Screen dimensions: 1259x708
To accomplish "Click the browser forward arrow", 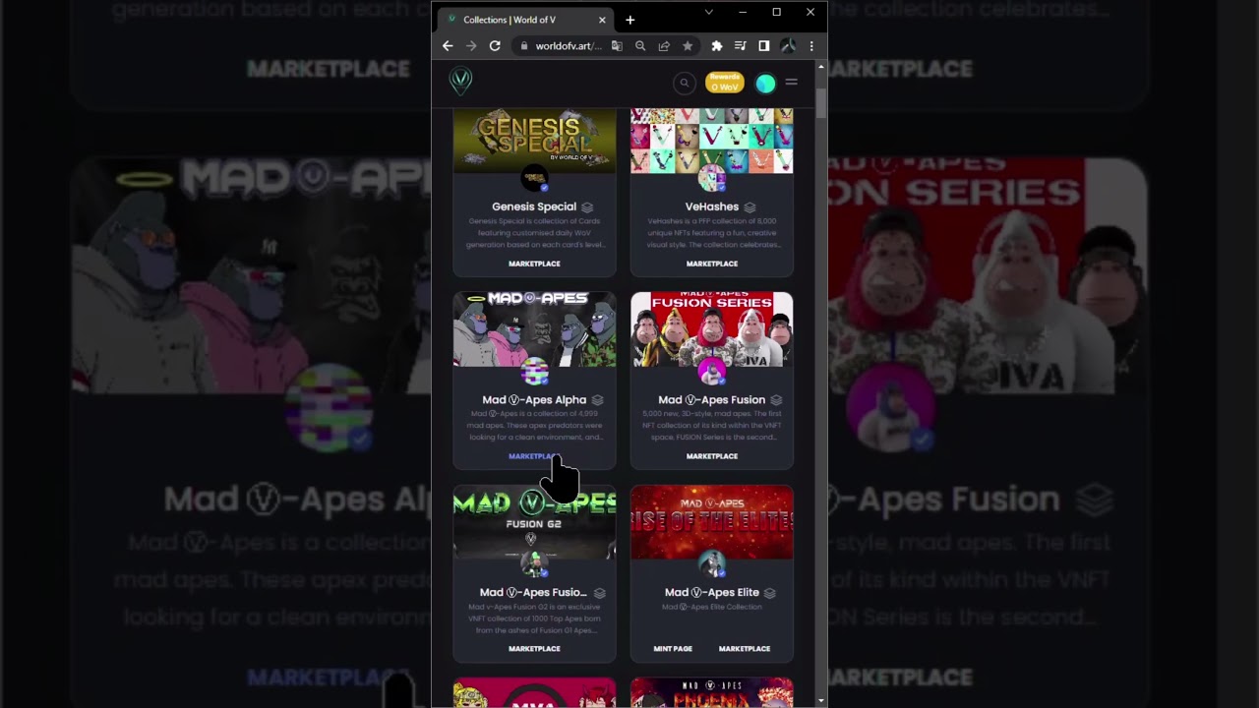I will 471,46.
